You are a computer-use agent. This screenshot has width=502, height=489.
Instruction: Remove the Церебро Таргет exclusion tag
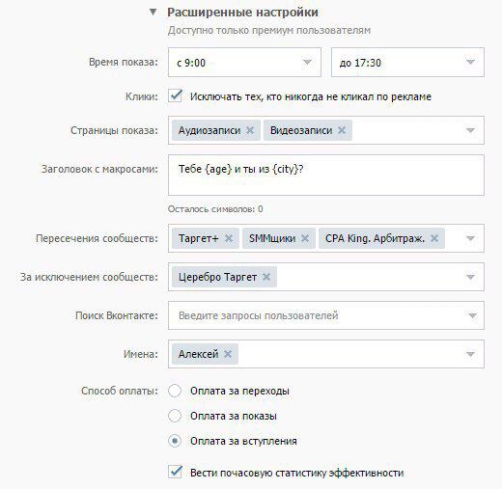coord(266,277)
